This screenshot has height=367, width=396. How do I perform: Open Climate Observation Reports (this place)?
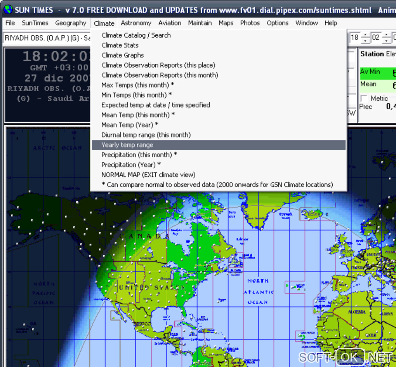219,65
